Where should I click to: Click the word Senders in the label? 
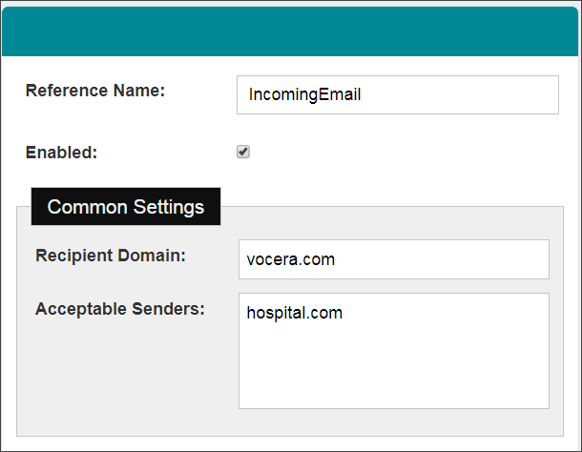click(x=172, y=309)
